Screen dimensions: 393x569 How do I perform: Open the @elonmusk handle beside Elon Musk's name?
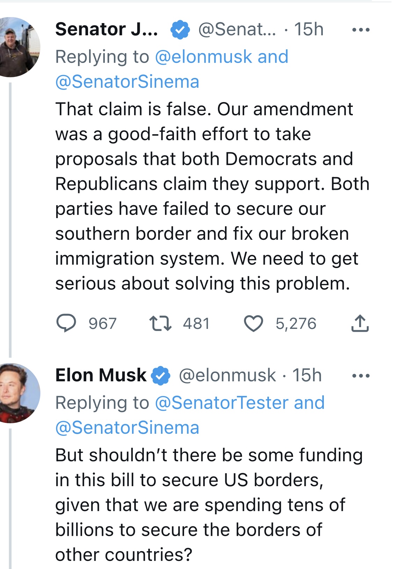coord(227,376)
